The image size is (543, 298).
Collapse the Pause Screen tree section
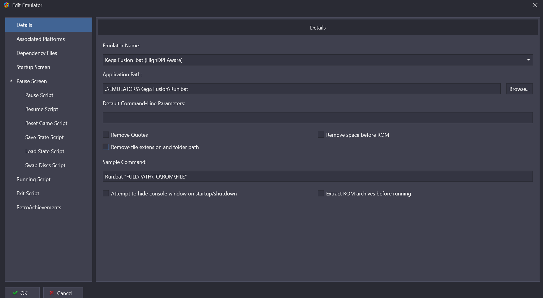(x=11, y=81)
